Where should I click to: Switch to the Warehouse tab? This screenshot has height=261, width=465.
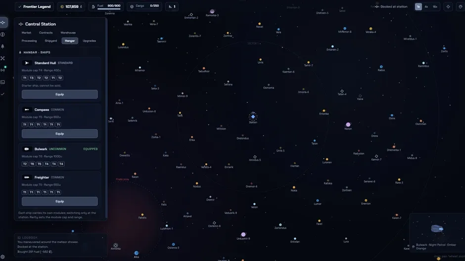(x=68, y=33)
